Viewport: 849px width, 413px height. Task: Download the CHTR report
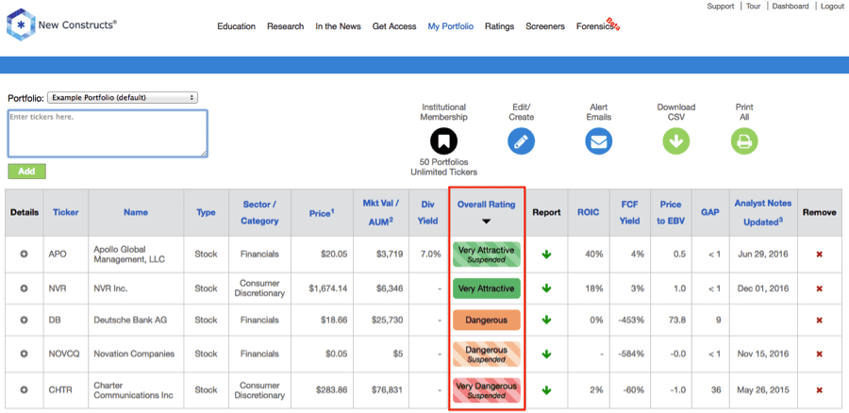click(x=546, y=389)
